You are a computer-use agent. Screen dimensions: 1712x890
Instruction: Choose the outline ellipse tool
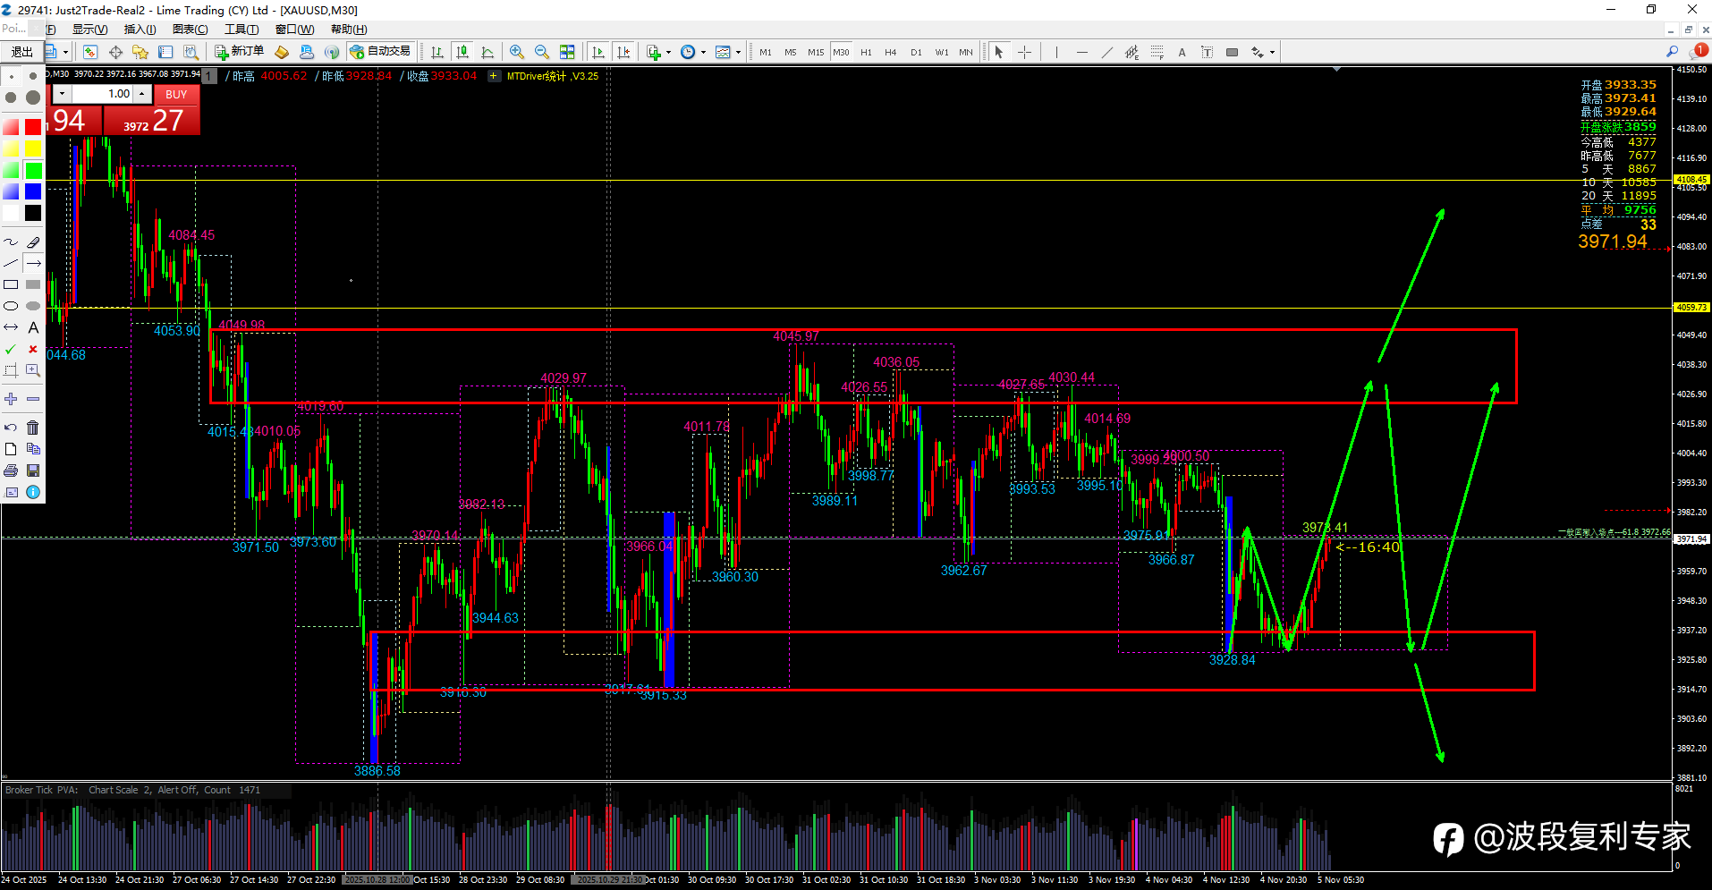click(11, 307)
